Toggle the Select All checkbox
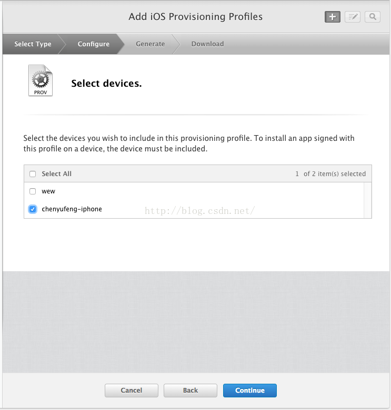This screenshot has height=410, width=391. click(x=33, y=174)
